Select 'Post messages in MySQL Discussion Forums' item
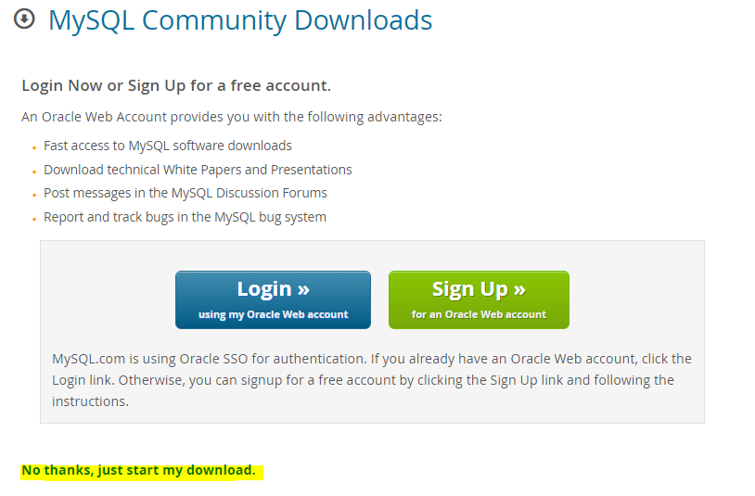 pyautogui.click(x=186, y=193)
